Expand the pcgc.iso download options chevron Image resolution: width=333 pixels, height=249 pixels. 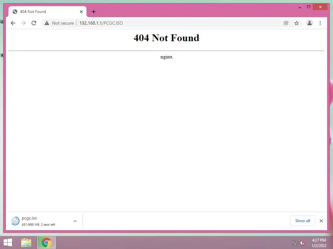75,221
